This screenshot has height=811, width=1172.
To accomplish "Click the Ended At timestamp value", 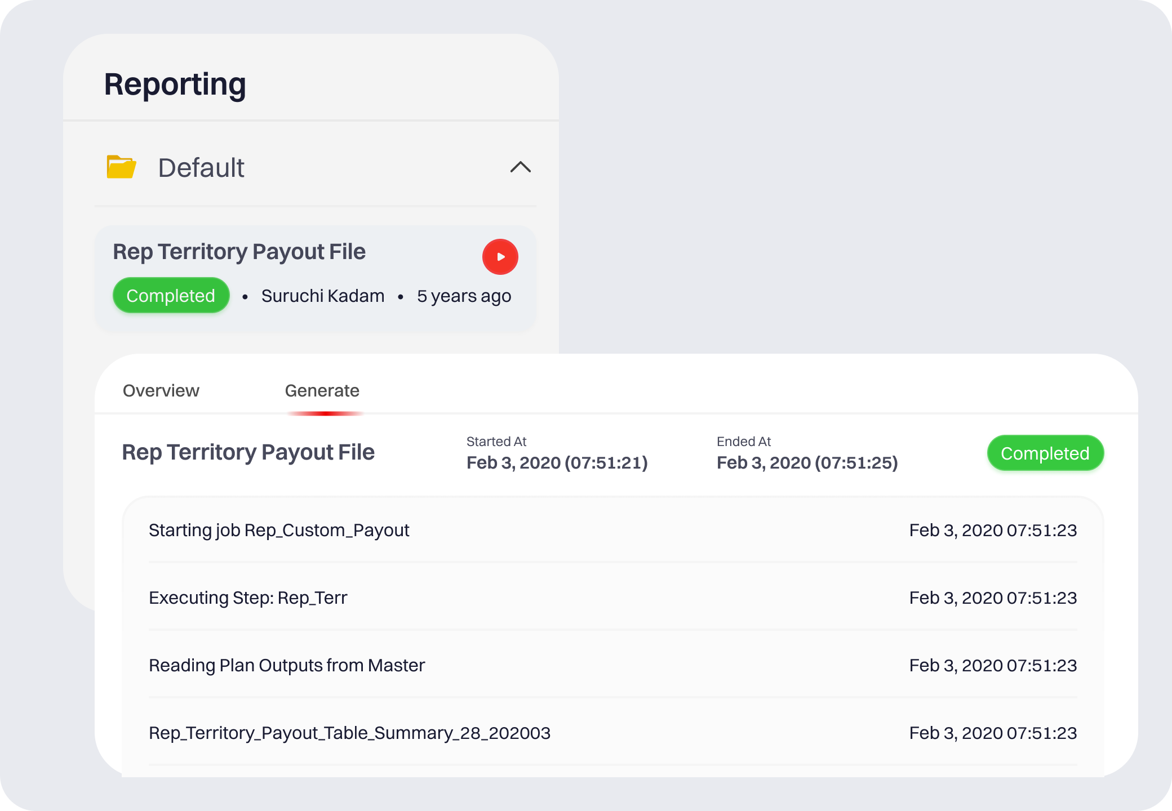I will pyautogui.click(x=807, y=462).
